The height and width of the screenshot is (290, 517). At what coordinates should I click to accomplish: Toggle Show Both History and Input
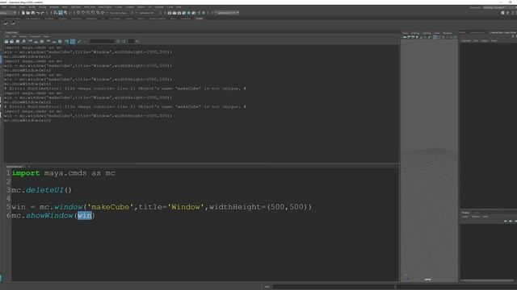click(x=60, y=41)
